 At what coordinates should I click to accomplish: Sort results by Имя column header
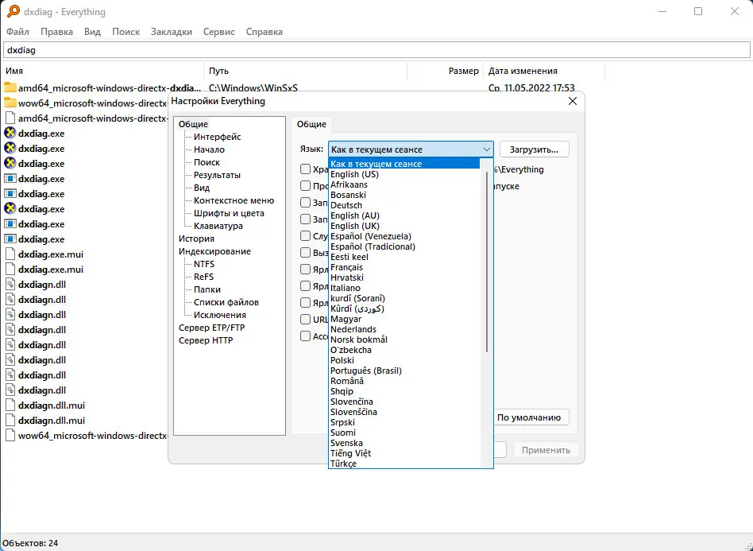point(102,71)
